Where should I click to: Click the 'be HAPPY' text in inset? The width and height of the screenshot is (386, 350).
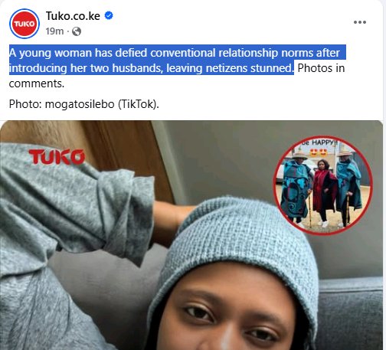point(319,142)
